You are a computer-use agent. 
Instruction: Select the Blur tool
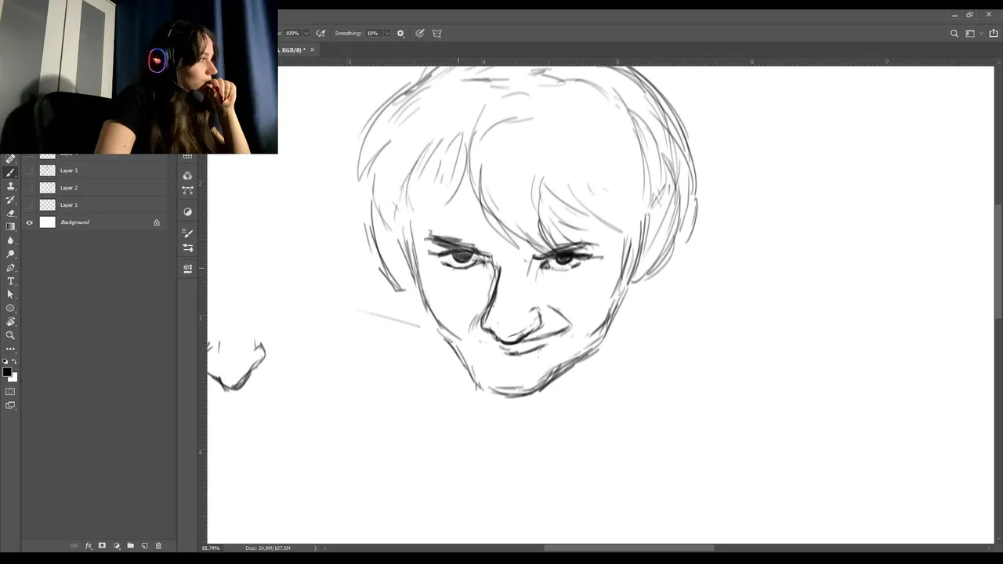(10, 240)
